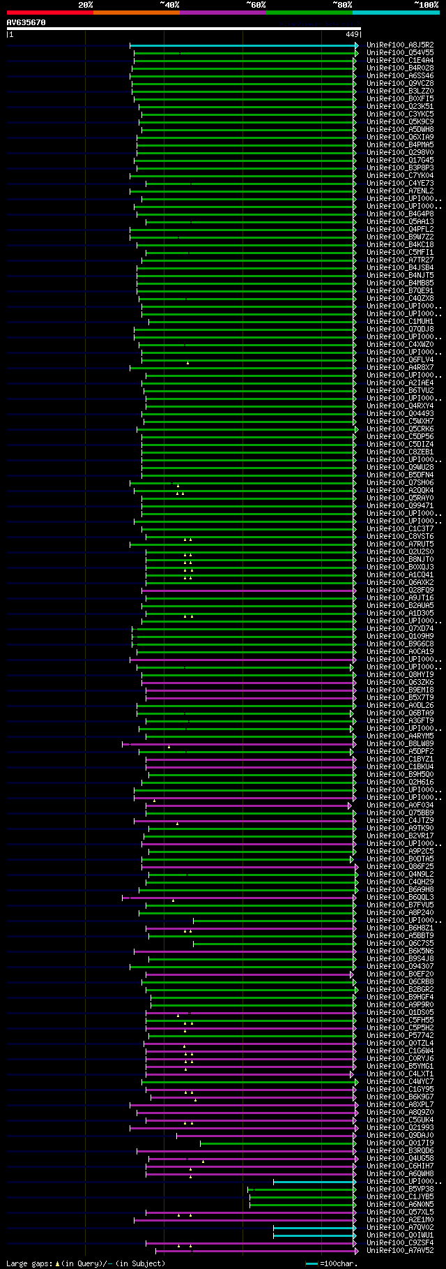Select hit label UniRef100_Q01719
Screen dimensions: 446x1269
400,1143
